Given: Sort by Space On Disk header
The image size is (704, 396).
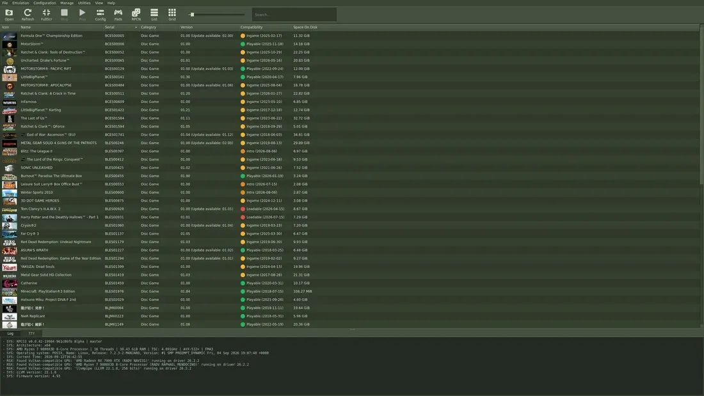Looking at the screenshot, I should point(305,28).
